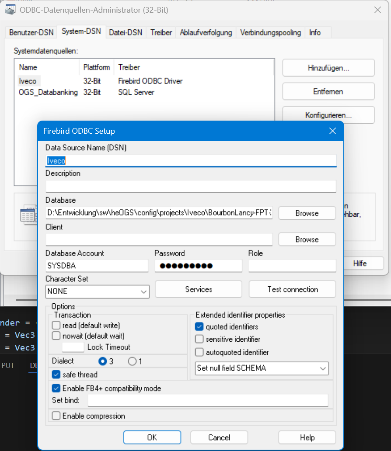Screen dimensions: 391x451
Task: Switch to the Datei-DSN tab
Action: point(126,32)
